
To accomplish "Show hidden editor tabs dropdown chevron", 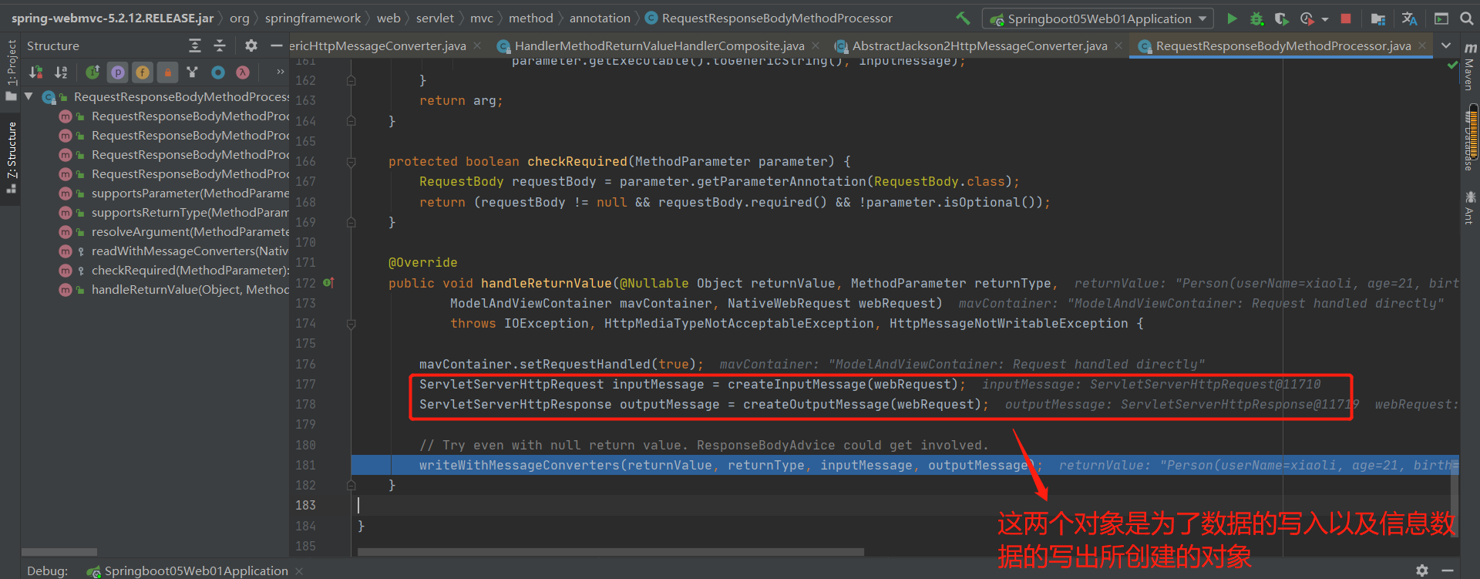I will tap(1446, 46).
